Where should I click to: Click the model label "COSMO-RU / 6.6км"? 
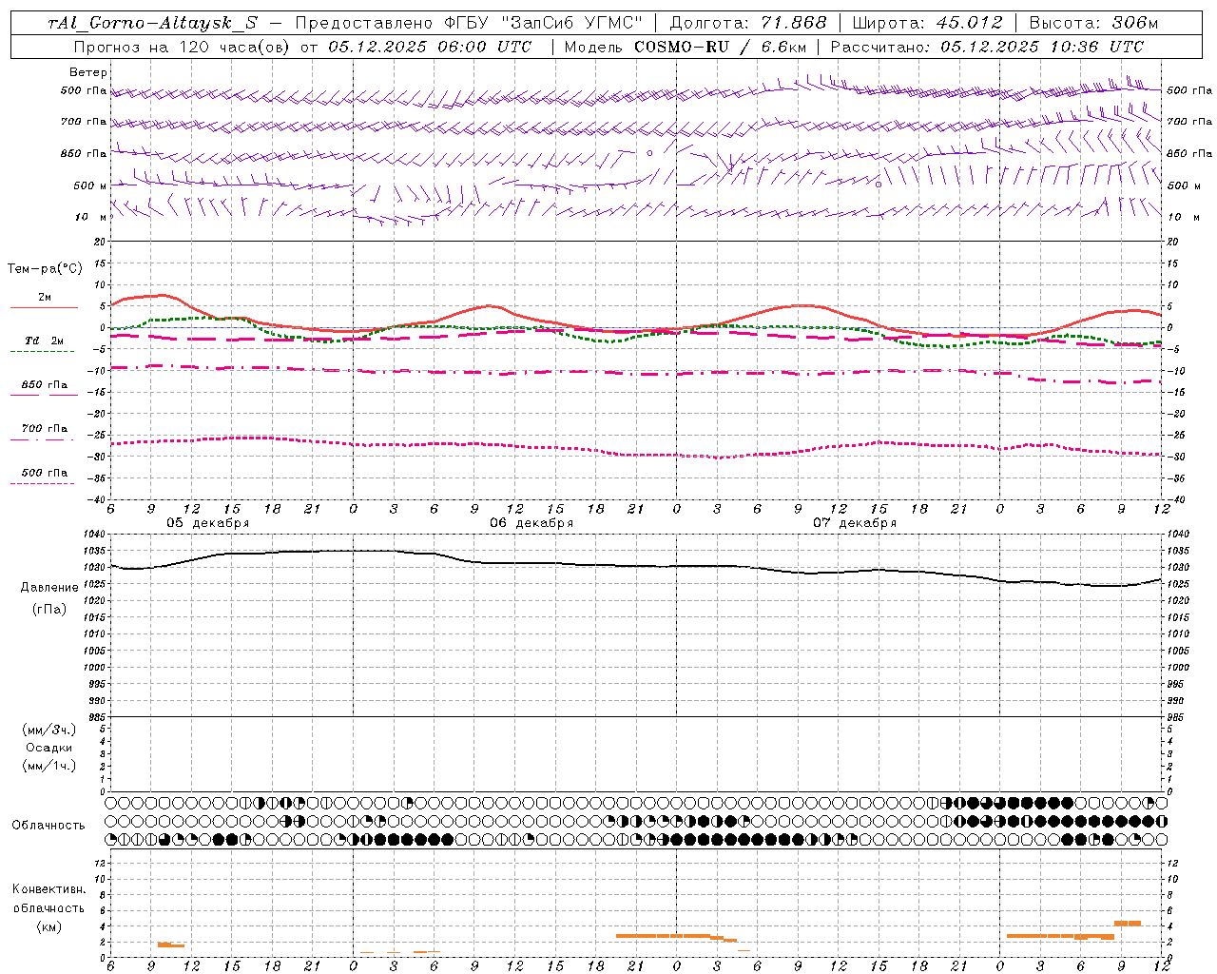(x=720, y=47)
